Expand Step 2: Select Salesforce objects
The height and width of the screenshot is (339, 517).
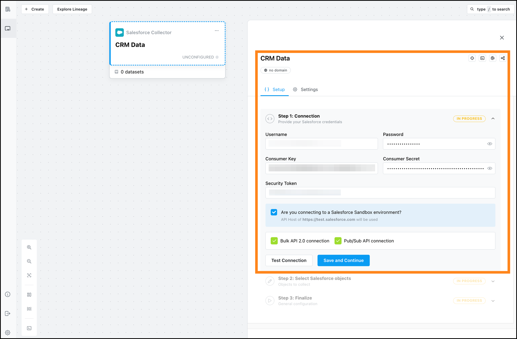click(x=493, y=281)
